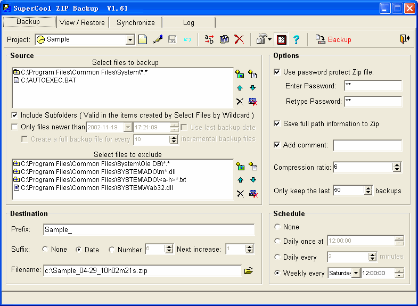Move exclude list item up
This screenshot has height=306, width=418.
click(241, 180)
